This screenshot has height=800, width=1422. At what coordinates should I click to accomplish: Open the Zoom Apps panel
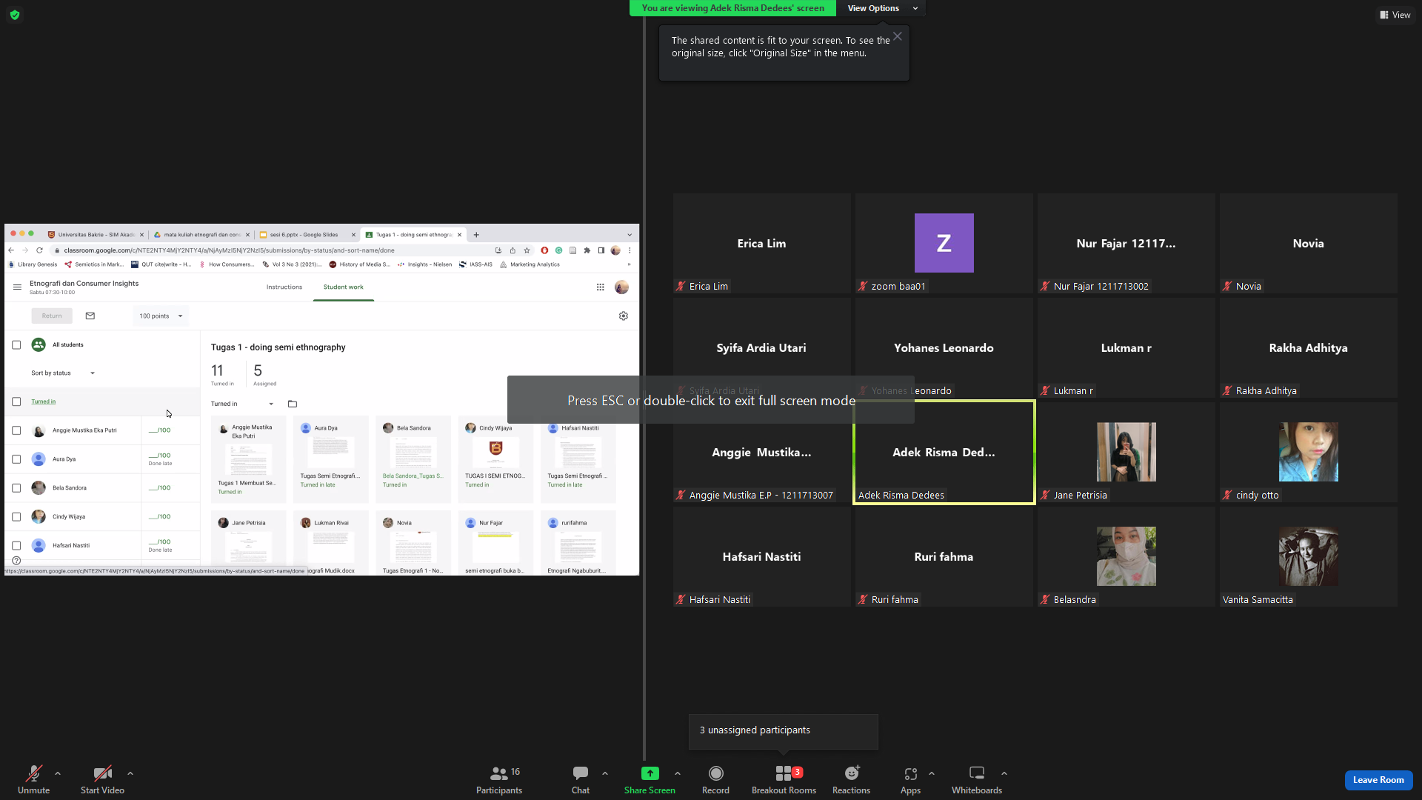pyautogui.click(x=910, y=779)
